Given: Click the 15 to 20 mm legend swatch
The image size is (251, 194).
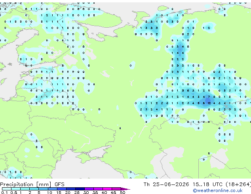Looking at the screenshot, I should click(x=62, y=189).
